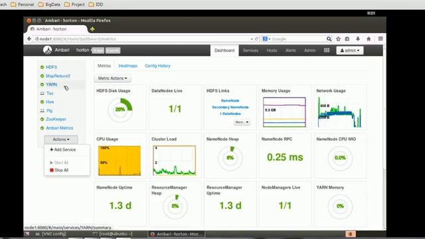Switch to Dashboard nav tab
Viewport: 425px width, 239px height.
coord(224,50)
